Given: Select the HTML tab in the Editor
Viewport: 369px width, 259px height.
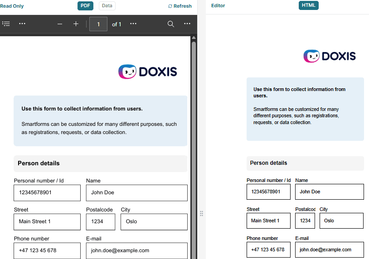Looking at the screenshot, I should click(309, 5).
